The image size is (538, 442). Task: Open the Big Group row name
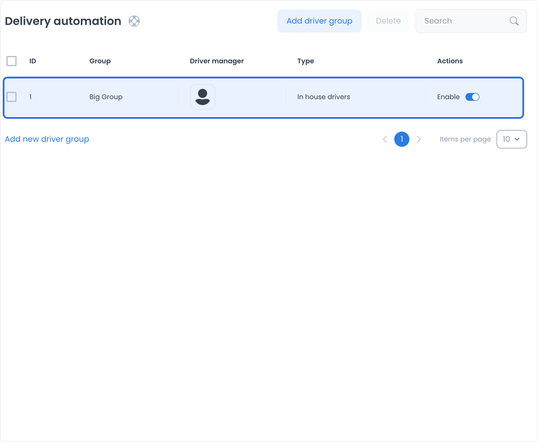coord(106,97)
